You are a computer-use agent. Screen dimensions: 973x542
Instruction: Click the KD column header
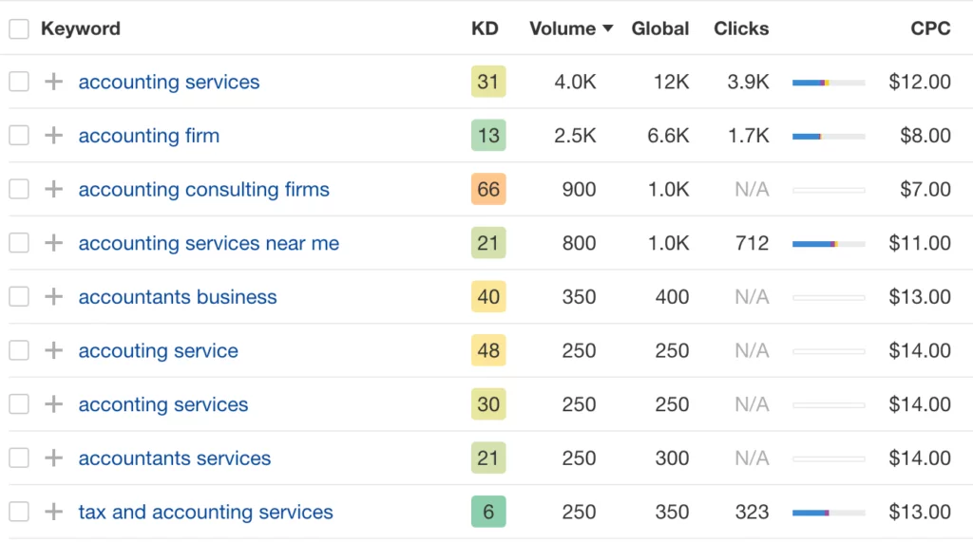485,28
